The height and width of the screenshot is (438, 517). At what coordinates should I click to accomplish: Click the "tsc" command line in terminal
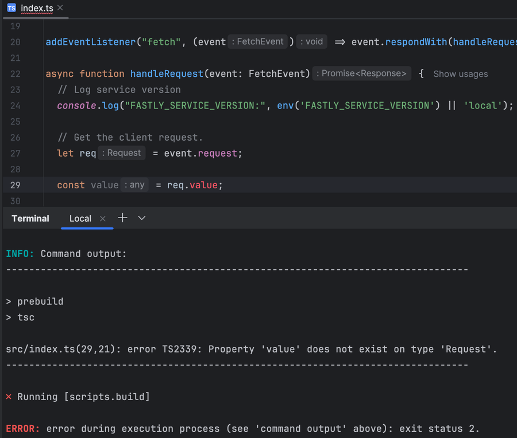[x=26, y=317]
